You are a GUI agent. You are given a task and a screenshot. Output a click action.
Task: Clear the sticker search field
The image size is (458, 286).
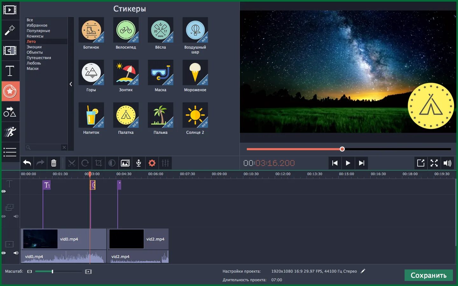coord(64,147)
